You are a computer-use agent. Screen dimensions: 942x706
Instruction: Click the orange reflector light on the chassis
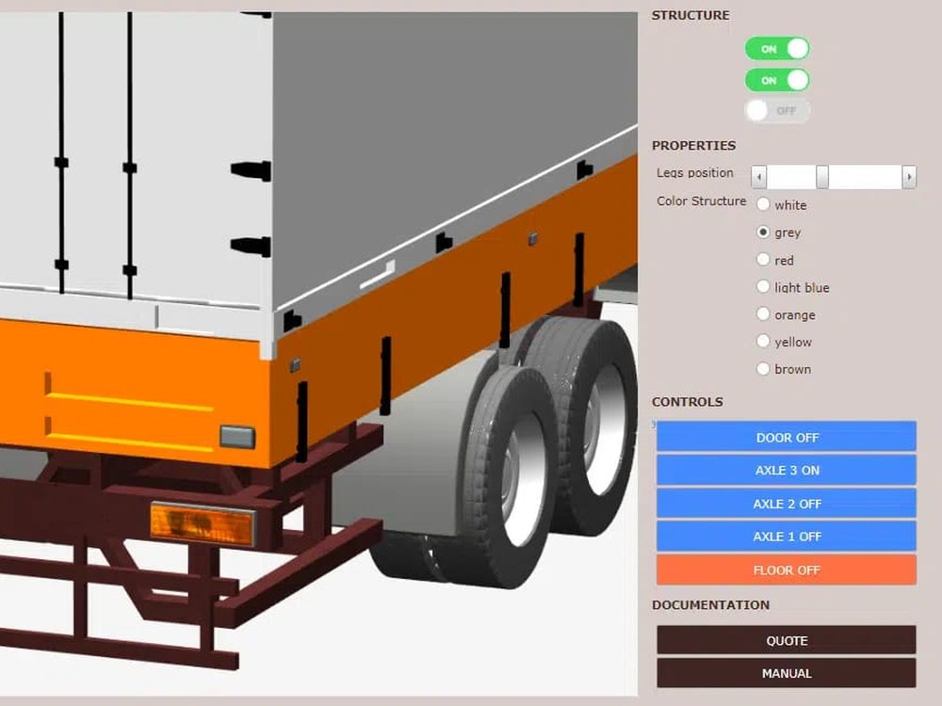pyautogui.click(x=203, y=523)
